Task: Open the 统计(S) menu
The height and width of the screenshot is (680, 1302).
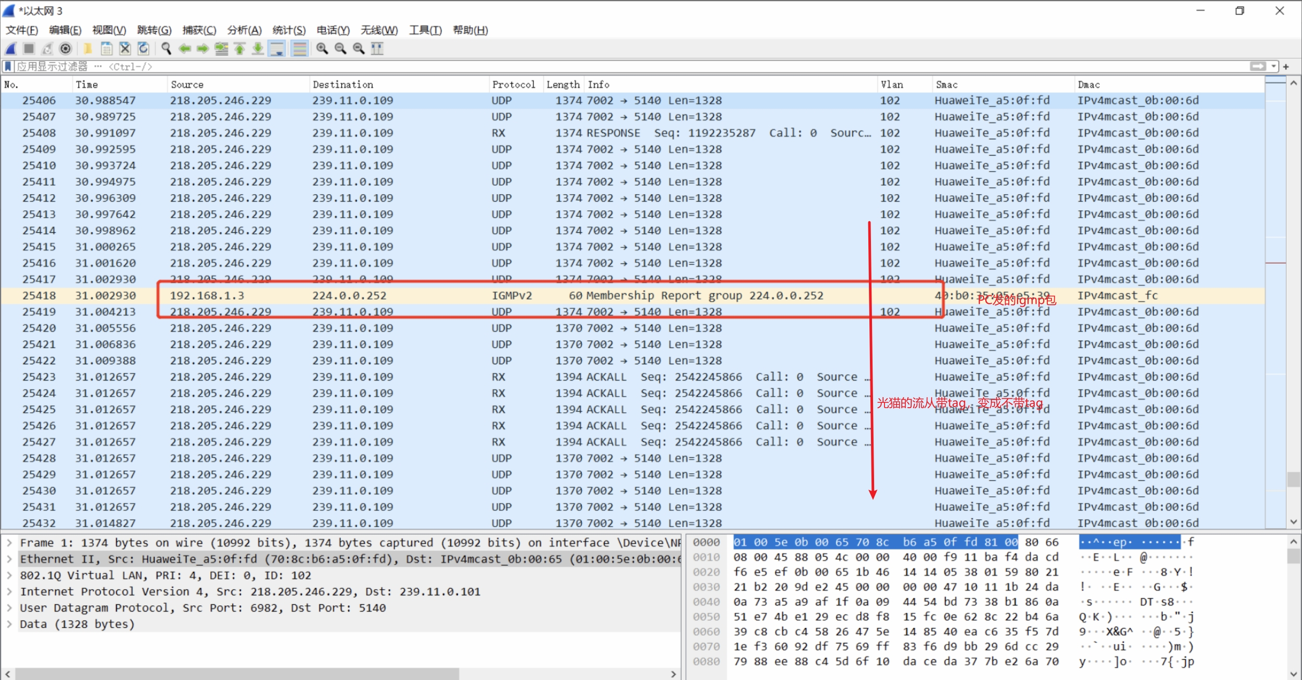Action: coord(289,30)
